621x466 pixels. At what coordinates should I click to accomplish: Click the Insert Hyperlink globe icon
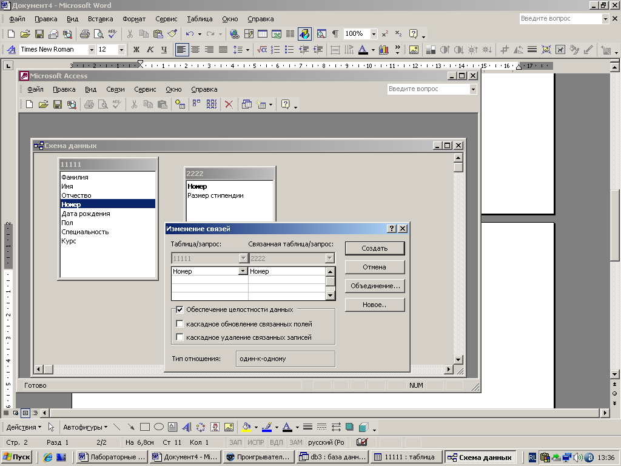pyautogui.click(x=235, y=34)
